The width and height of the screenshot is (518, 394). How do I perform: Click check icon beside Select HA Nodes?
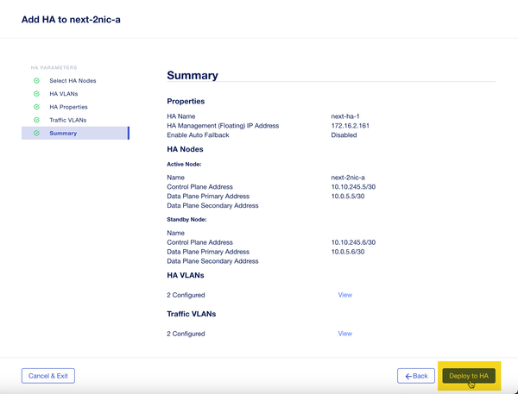point(36,80)
